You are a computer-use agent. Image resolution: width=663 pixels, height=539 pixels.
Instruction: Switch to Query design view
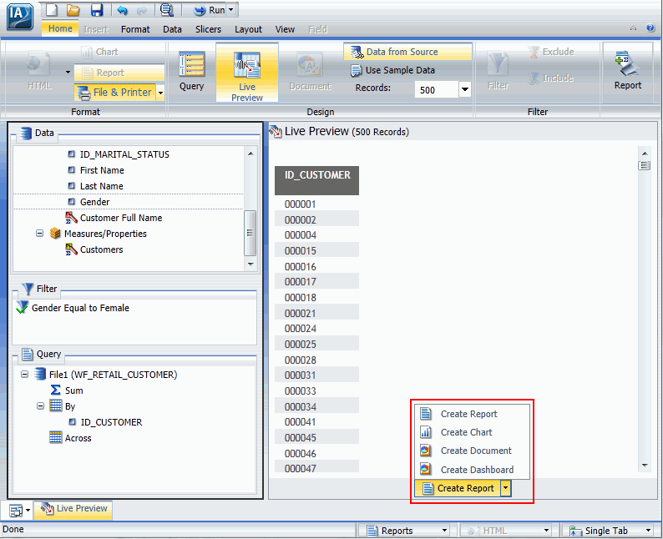coord(191,71)
